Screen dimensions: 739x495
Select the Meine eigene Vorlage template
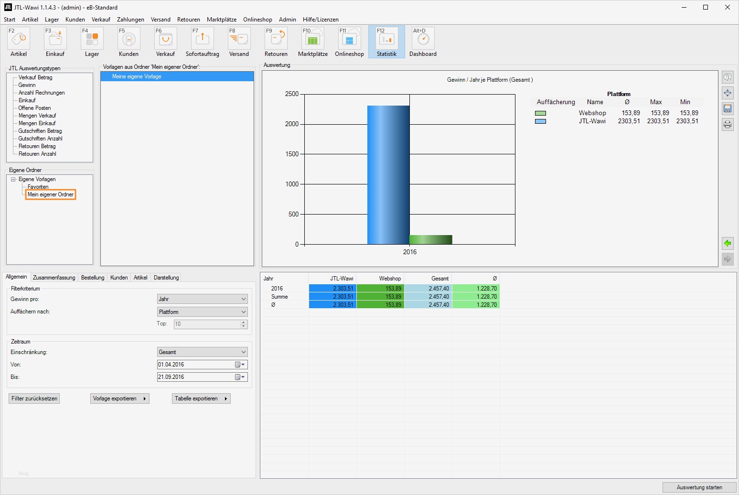pos(177,76)
